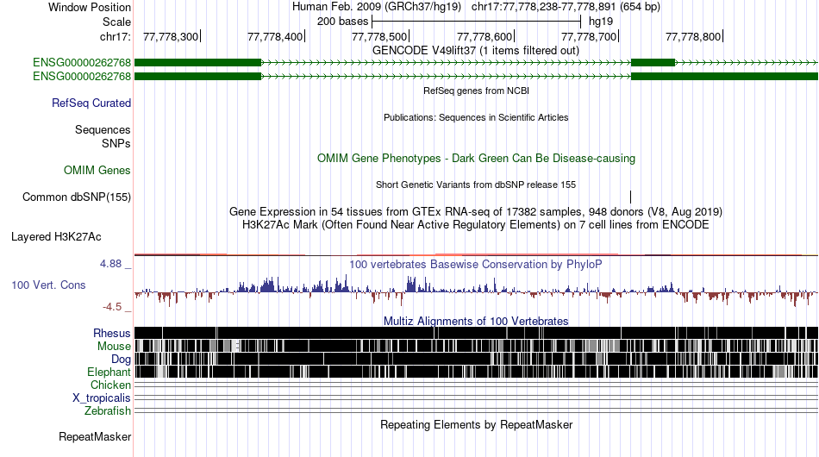Click the Rhesus species label
The image size is (819, 457).
[x=112, y=333]
